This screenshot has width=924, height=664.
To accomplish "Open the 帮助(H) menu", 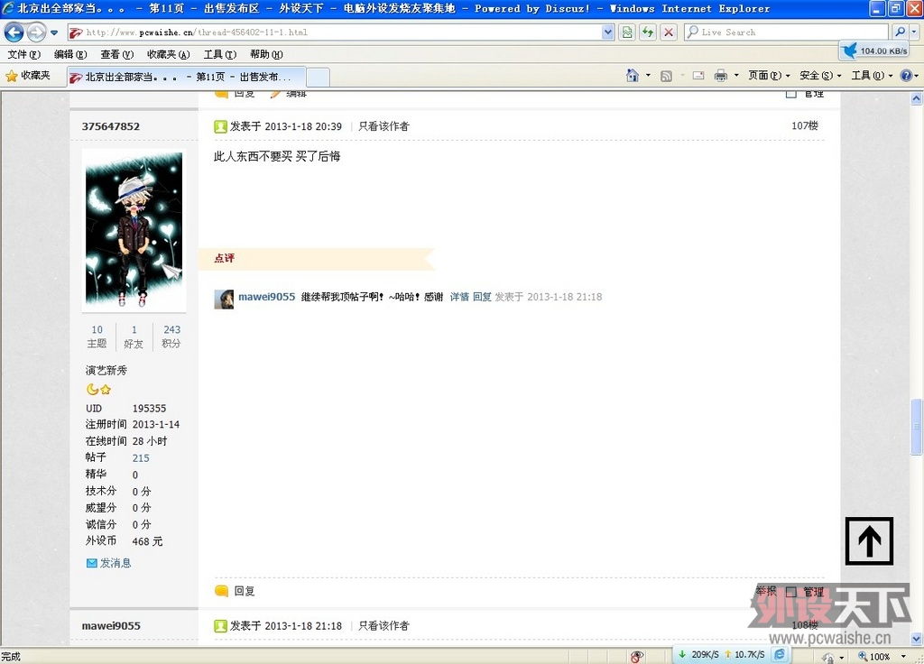I will pyautogui.click(x=266, y=54).
